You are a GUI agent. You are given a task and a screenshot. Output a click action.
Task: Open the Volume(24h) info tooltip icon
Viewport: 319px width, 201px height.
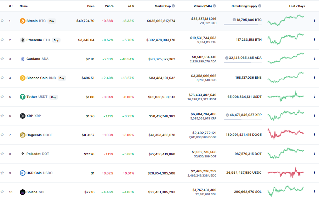[x=215, y=6]
